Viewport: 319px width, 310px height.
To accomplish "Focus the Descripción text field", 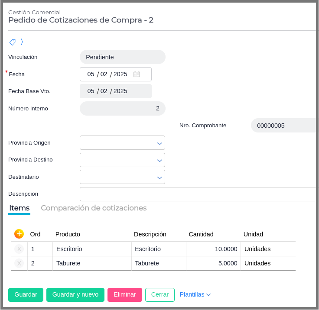I will point(199,194).
